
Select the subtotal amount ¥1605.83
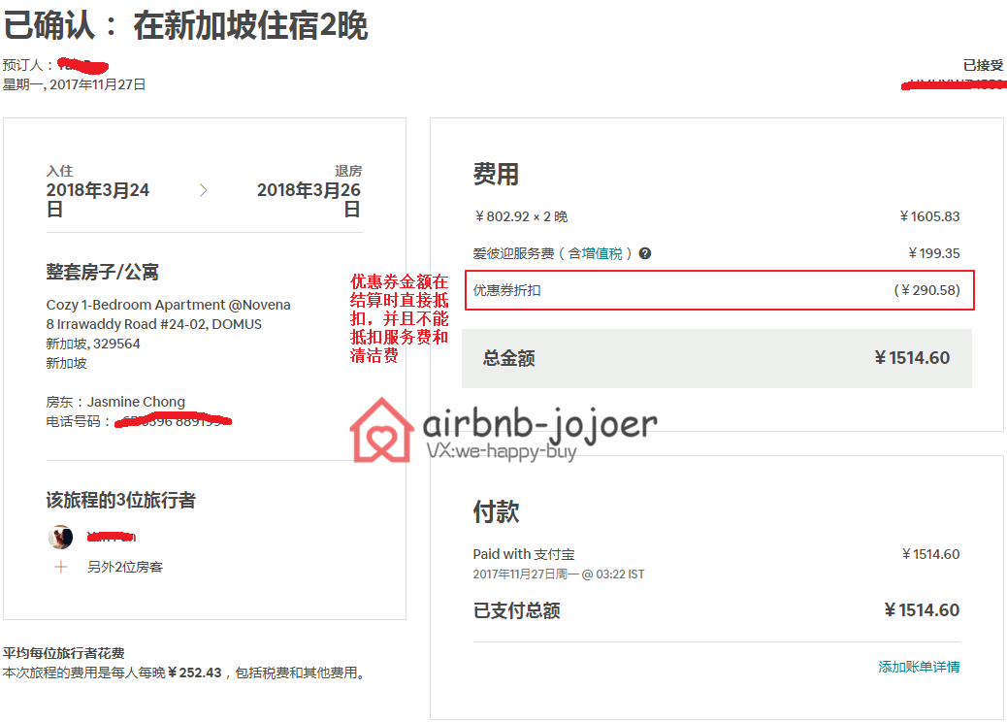click(929, 216)
